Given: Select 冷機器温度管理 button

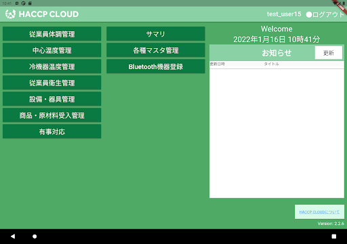Looking at the screenshot, I should (52, 66).
